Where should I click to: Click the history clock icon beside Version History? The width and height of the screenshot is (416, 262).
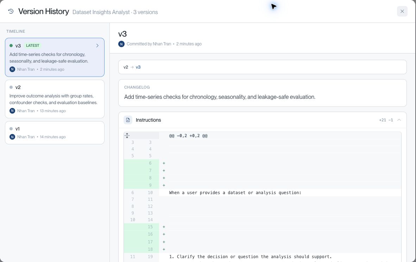[11, 11]
